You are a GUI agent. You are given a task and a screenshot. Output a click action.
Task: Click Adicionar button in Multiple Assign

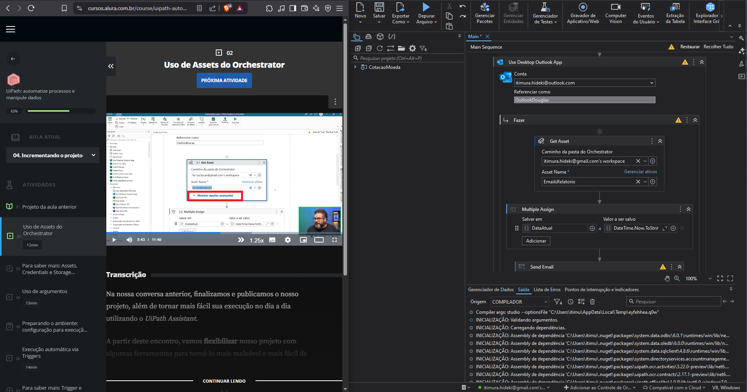coord(536,241)
